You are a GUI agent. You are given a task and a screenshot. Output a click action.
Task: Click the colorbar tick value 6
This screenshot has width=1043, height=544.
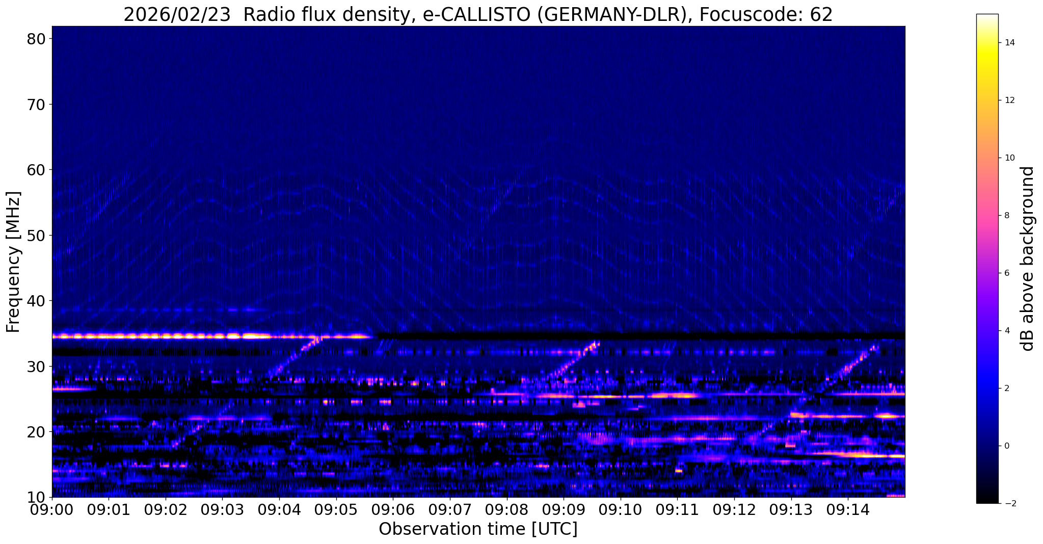(x=1007, y=273)
